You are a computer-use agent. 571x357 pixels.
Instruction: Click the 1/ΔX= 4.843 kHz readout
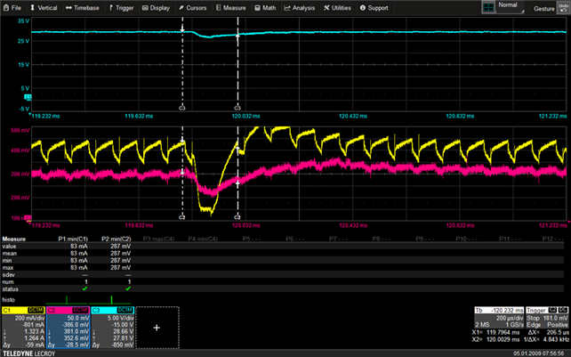[547, 339]
